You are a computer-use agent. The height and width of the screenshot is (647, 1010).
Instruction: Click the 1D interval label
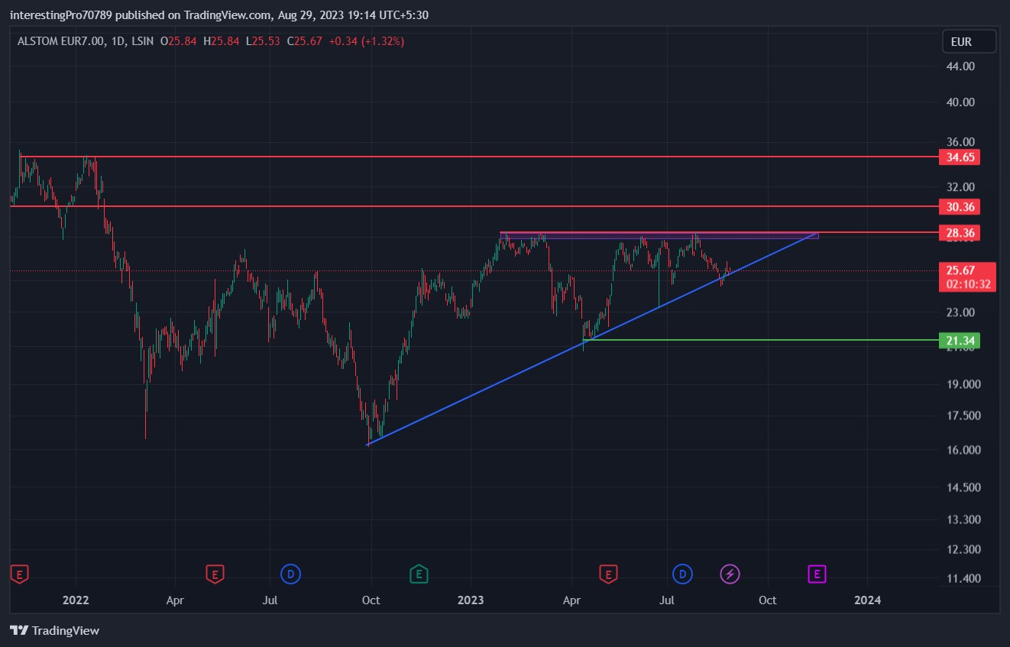pos(118,41)
